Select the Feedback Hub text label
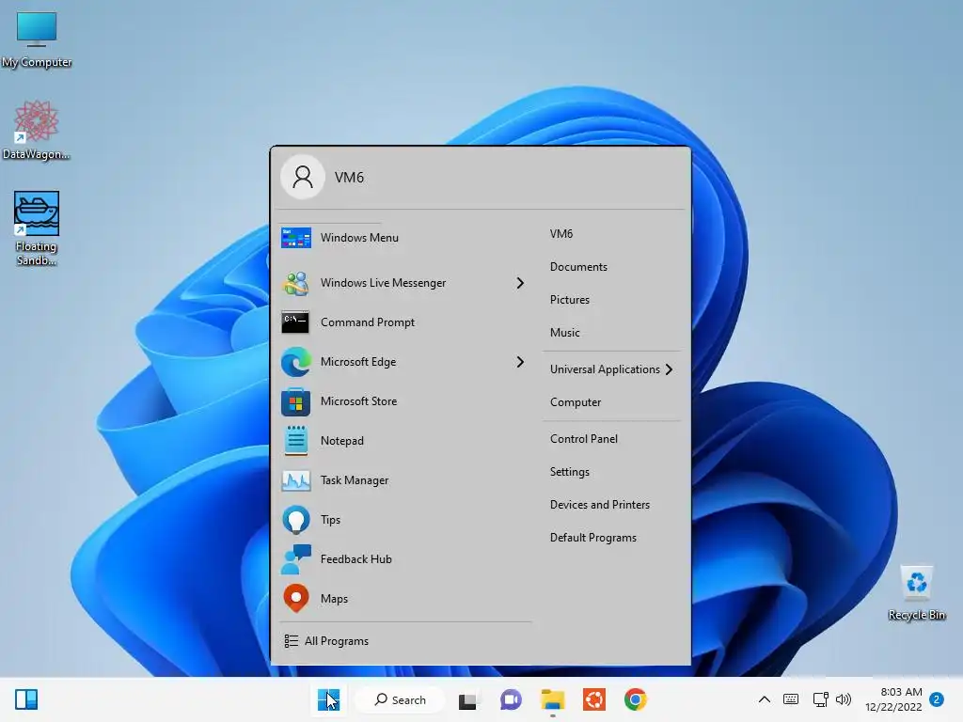963x722 pixels. tap(355, 559)
